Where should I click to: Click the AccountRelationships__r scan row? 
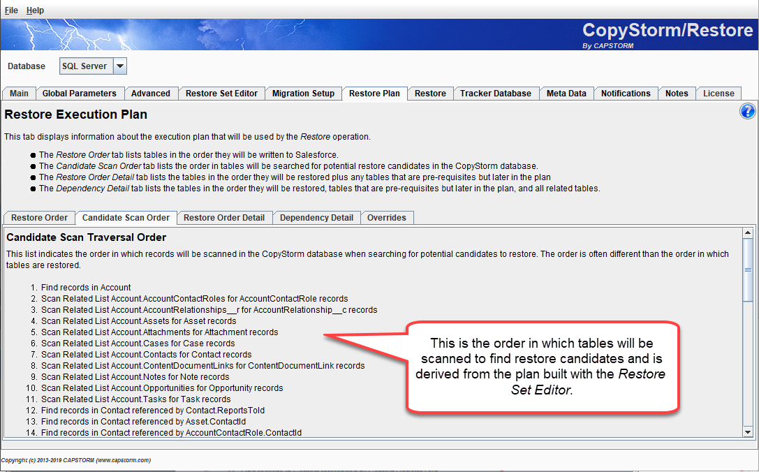click(209, 310)
